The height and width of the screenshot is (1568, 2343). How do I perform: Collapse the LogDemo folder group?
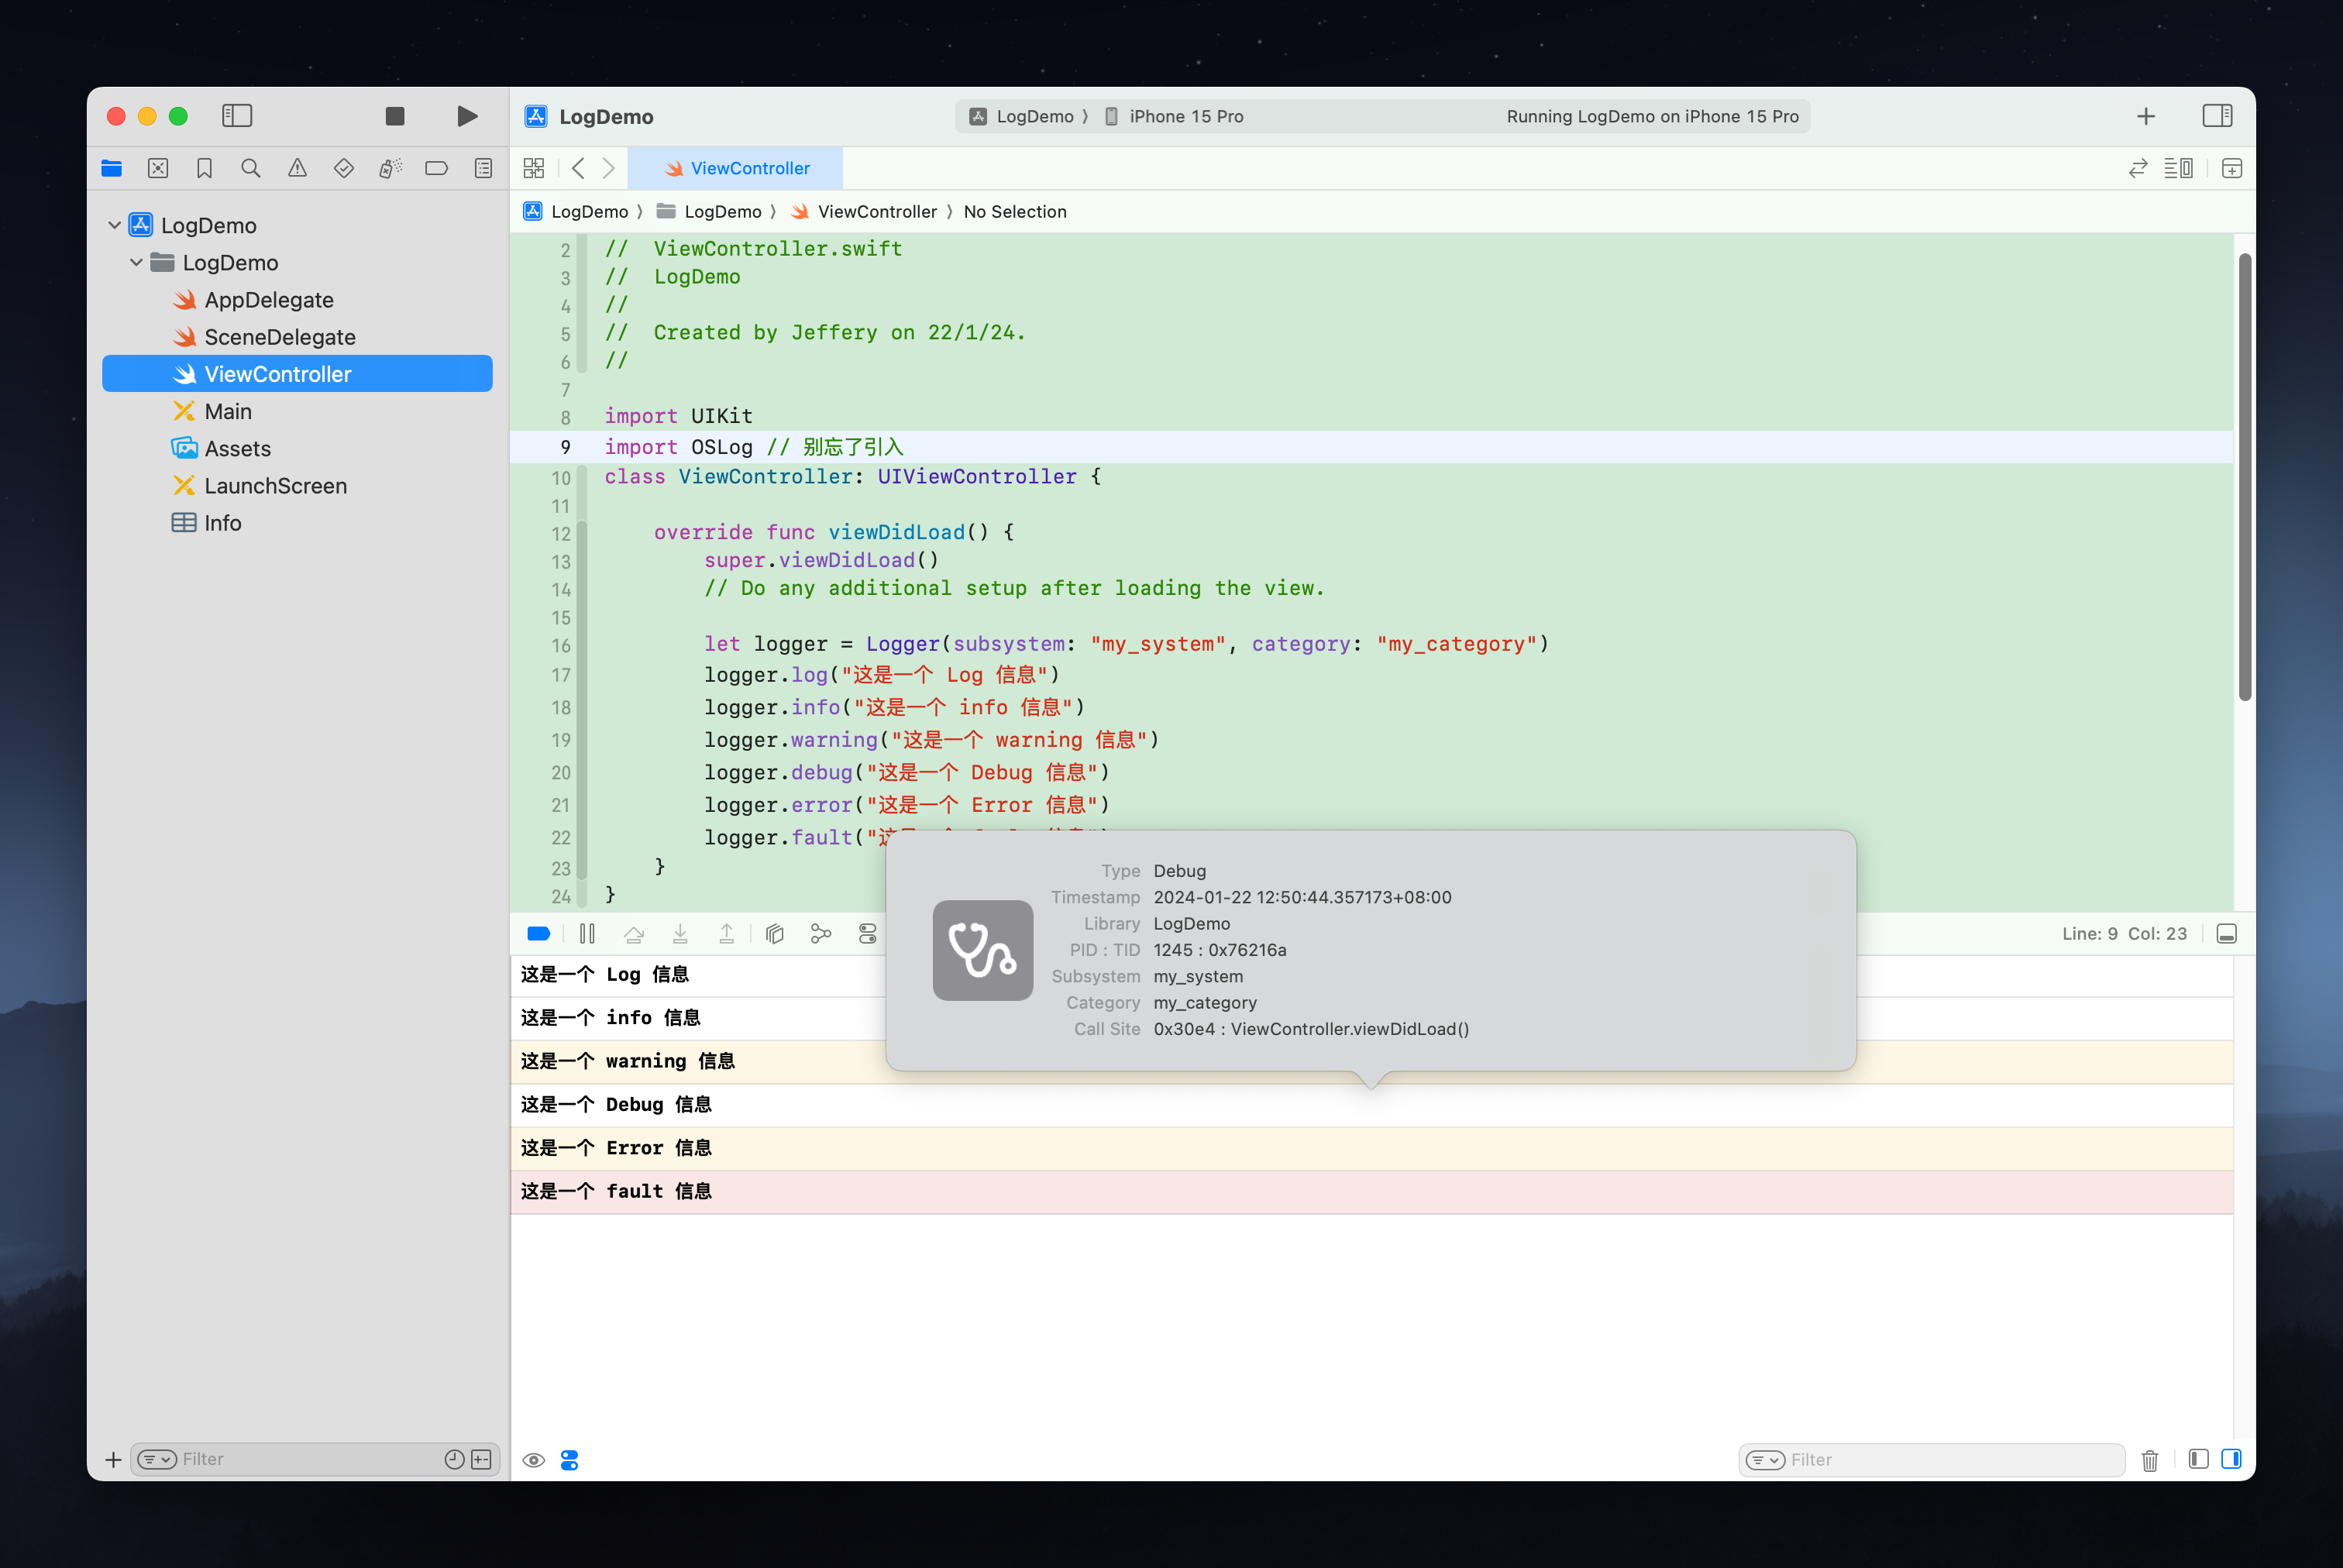tap(137, 262)
